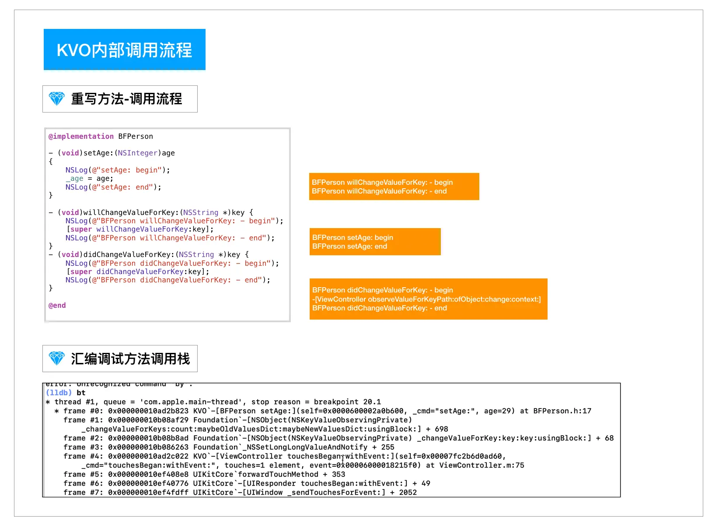
Task: Click the _changeValueForKeys:count:maybeOldValuesDict + 698 continuation line
Action: click(x=265, y=429)
